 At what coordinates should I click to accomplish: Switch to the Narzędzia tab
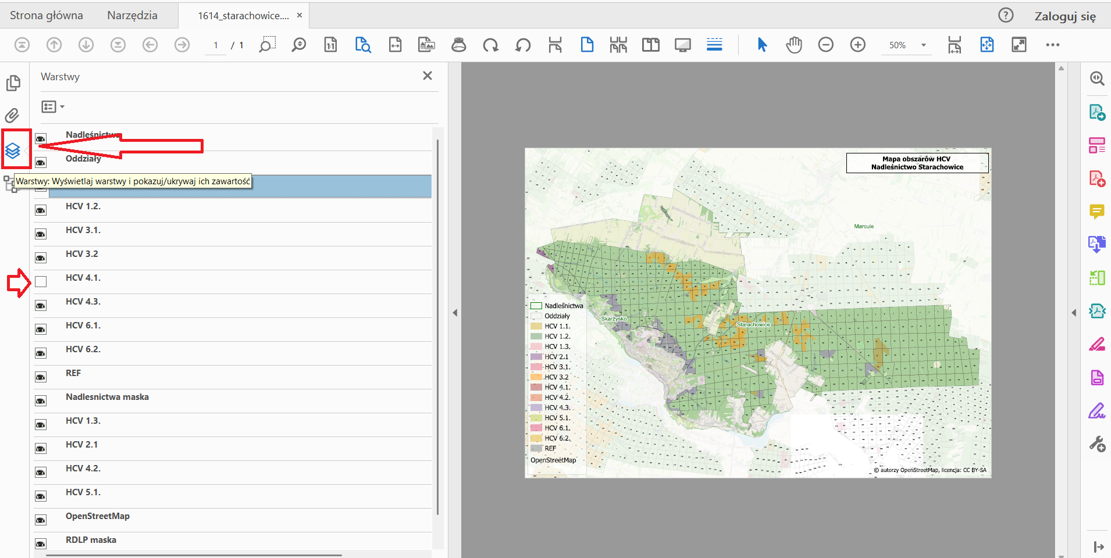pos(132,16)
